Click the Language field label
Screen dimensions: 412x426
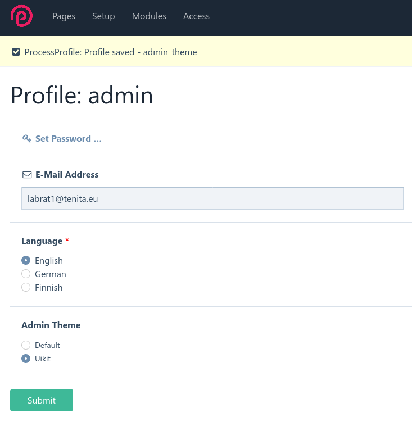[x=42, y=241]
